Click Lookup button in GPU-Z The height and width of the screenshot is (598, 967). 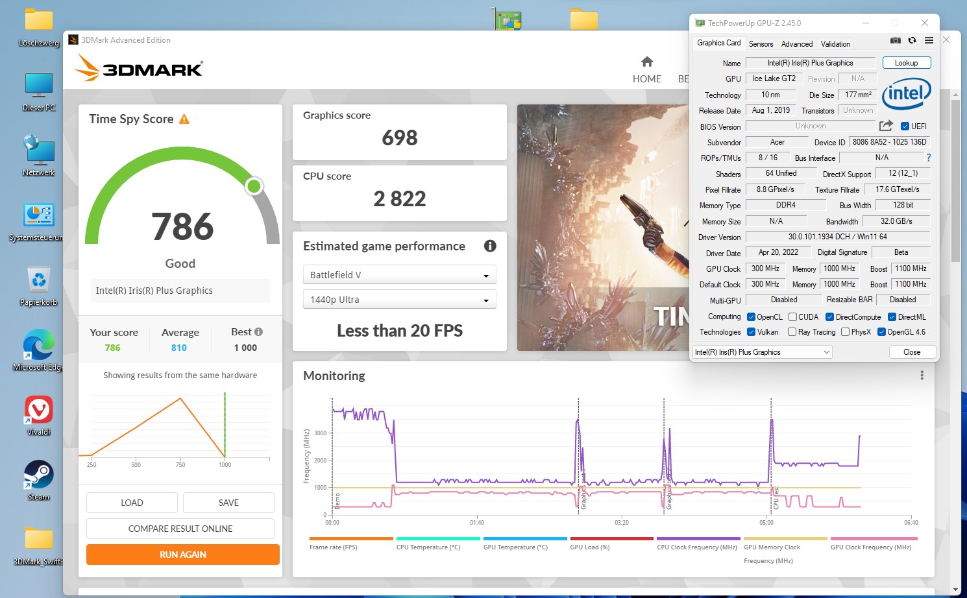906,63
